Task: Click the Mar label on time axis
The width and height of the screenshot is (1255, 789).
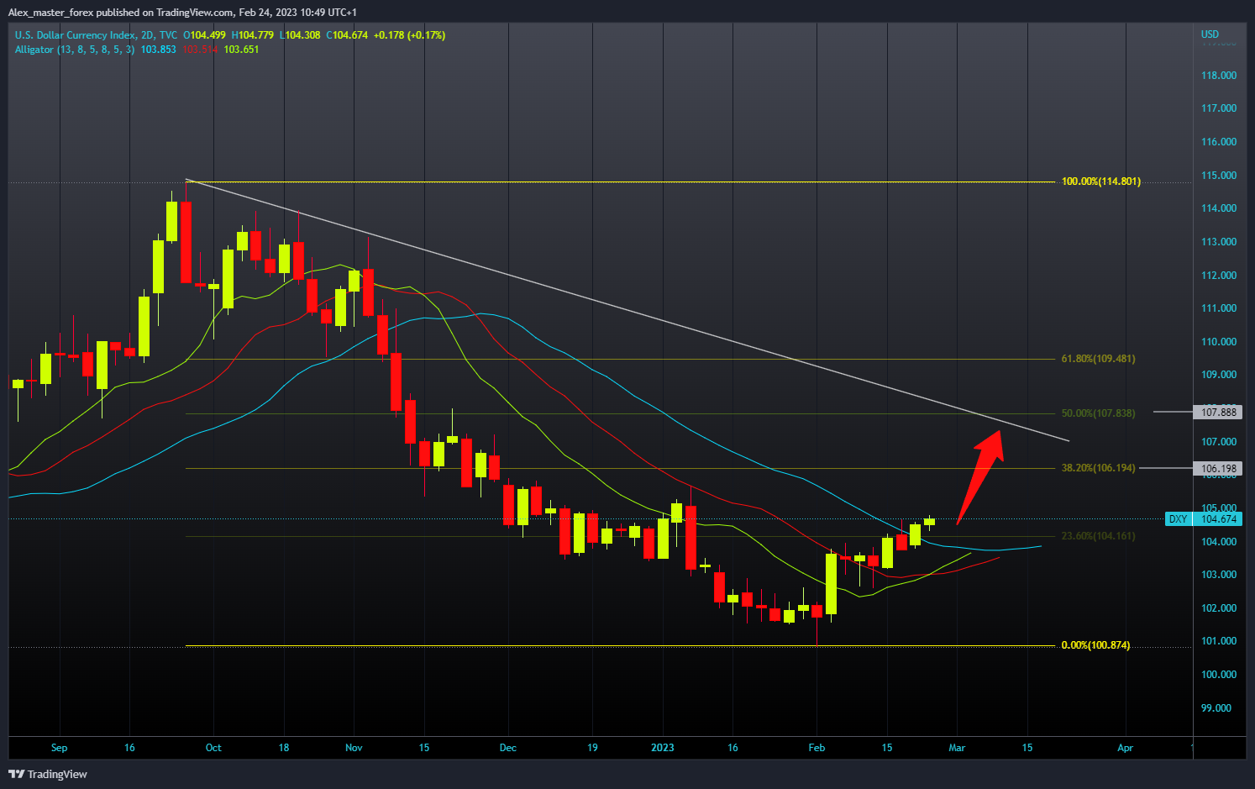Action: 957,748
